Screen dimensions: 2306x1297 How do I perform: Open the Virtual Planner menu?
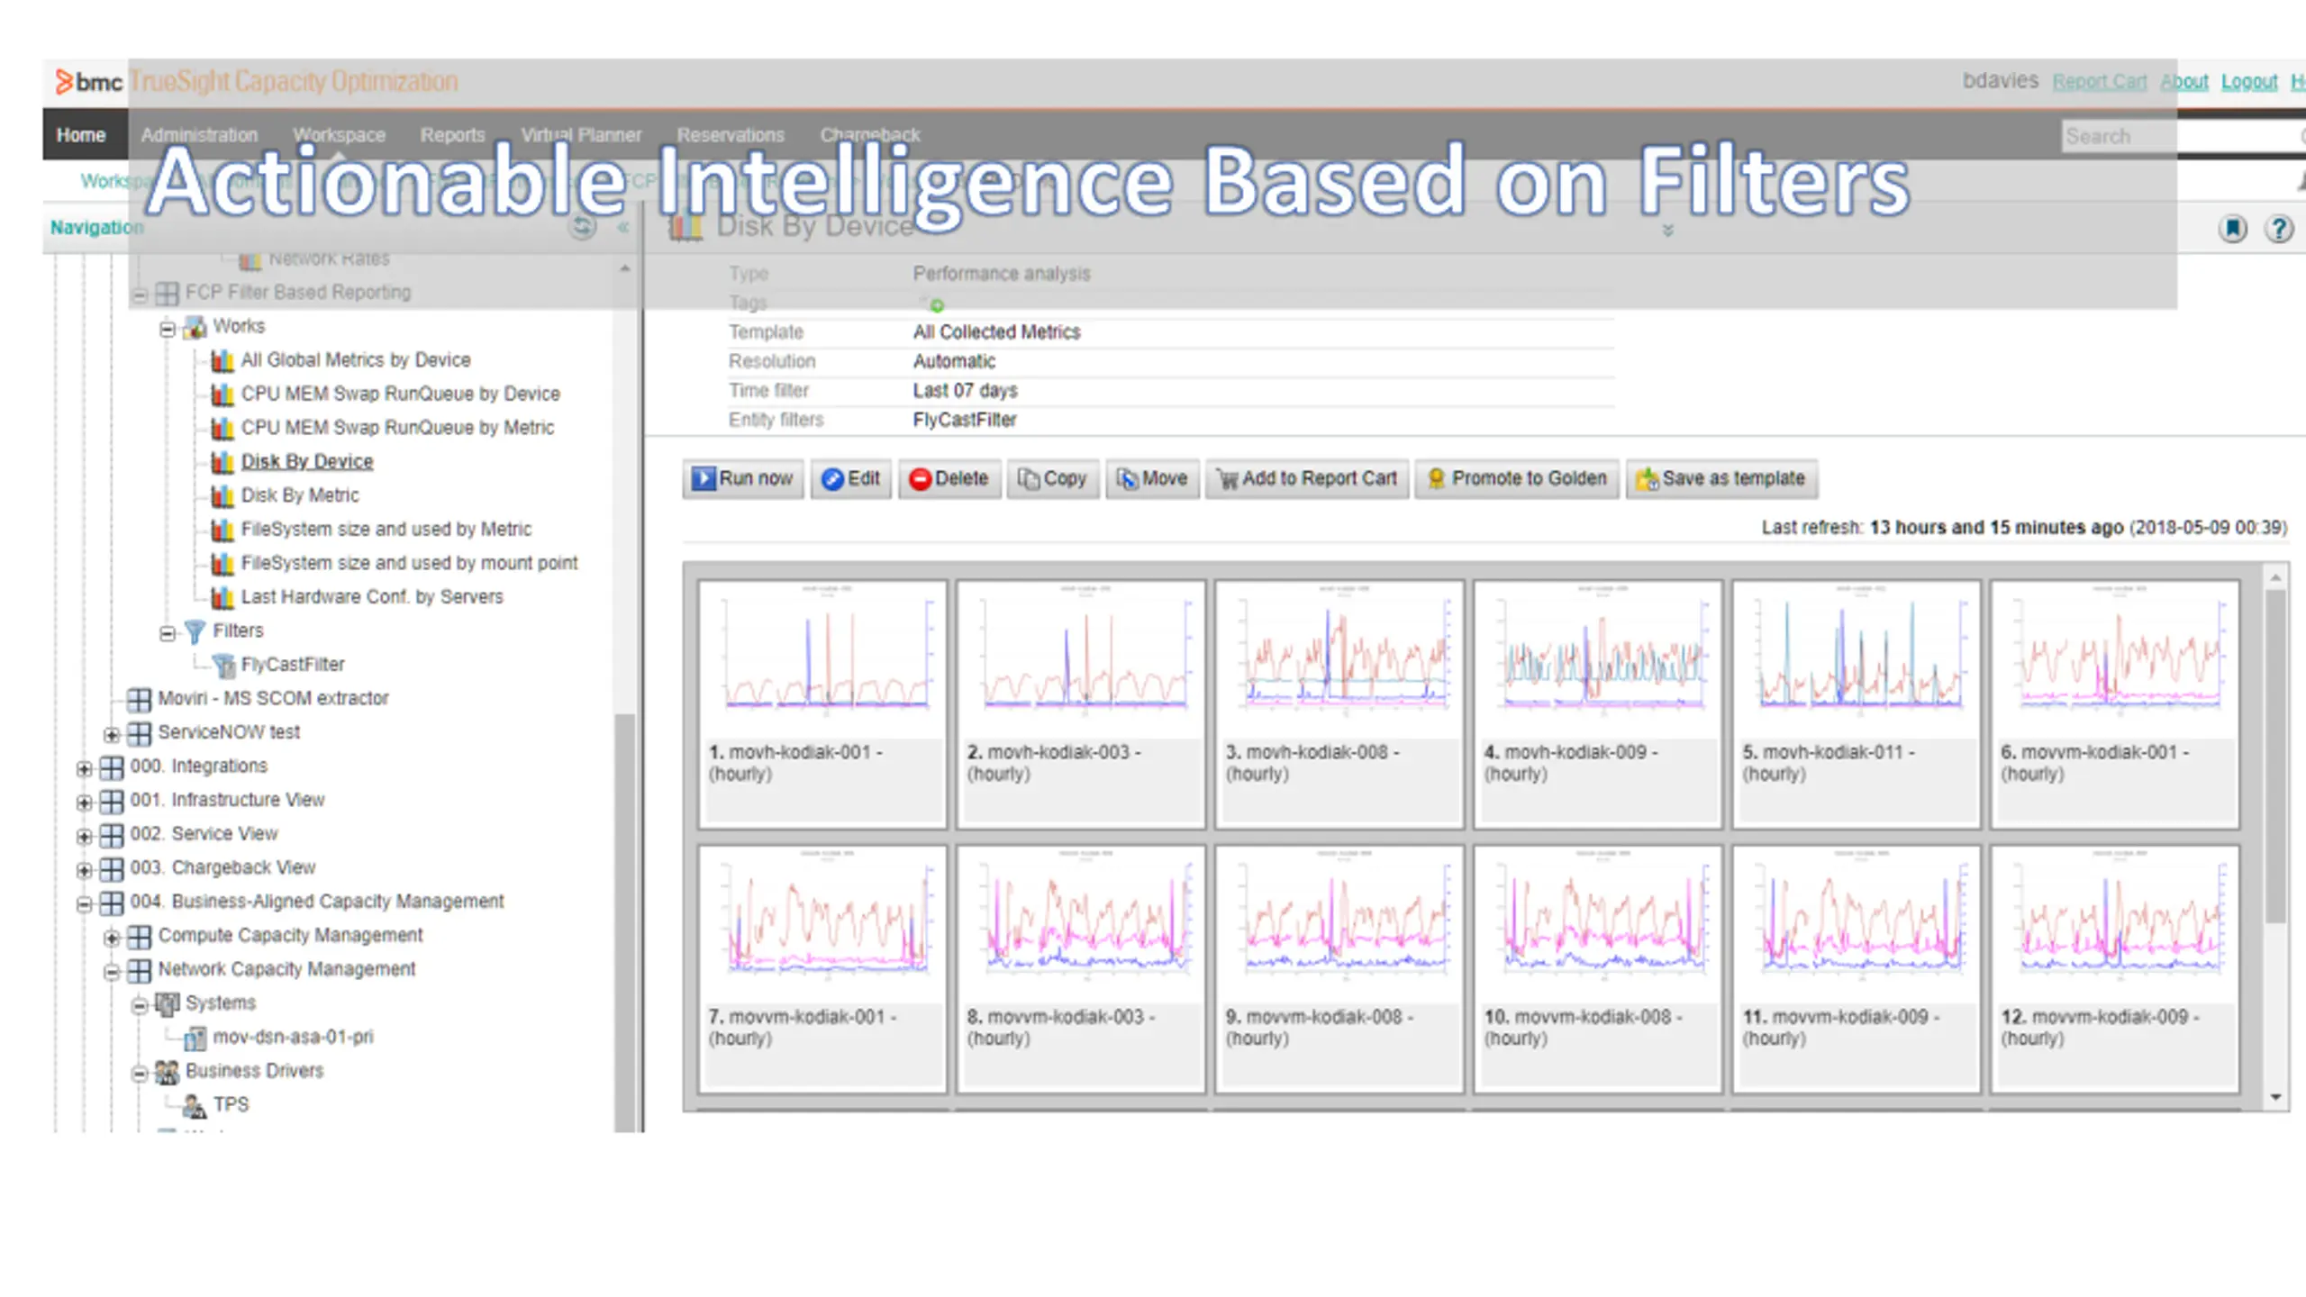click(581, 135)
